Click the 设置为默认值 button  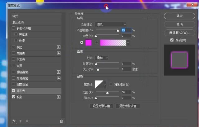(x=101, y=106)
